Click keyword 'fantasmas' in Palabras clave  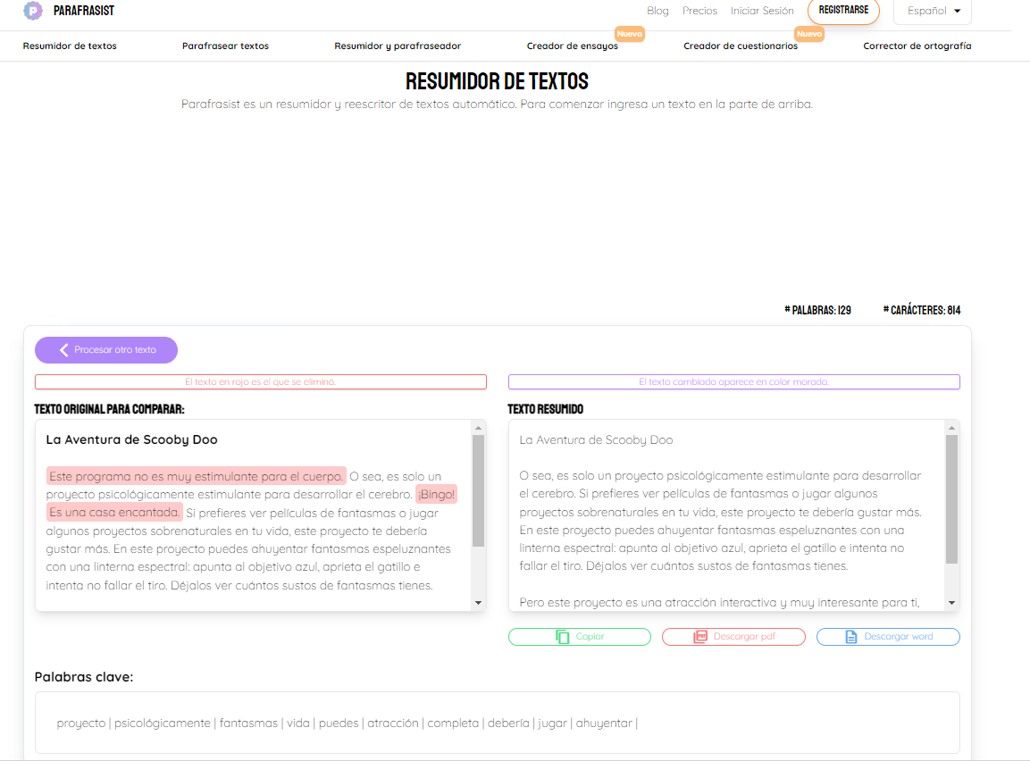[x=248, y=723]
